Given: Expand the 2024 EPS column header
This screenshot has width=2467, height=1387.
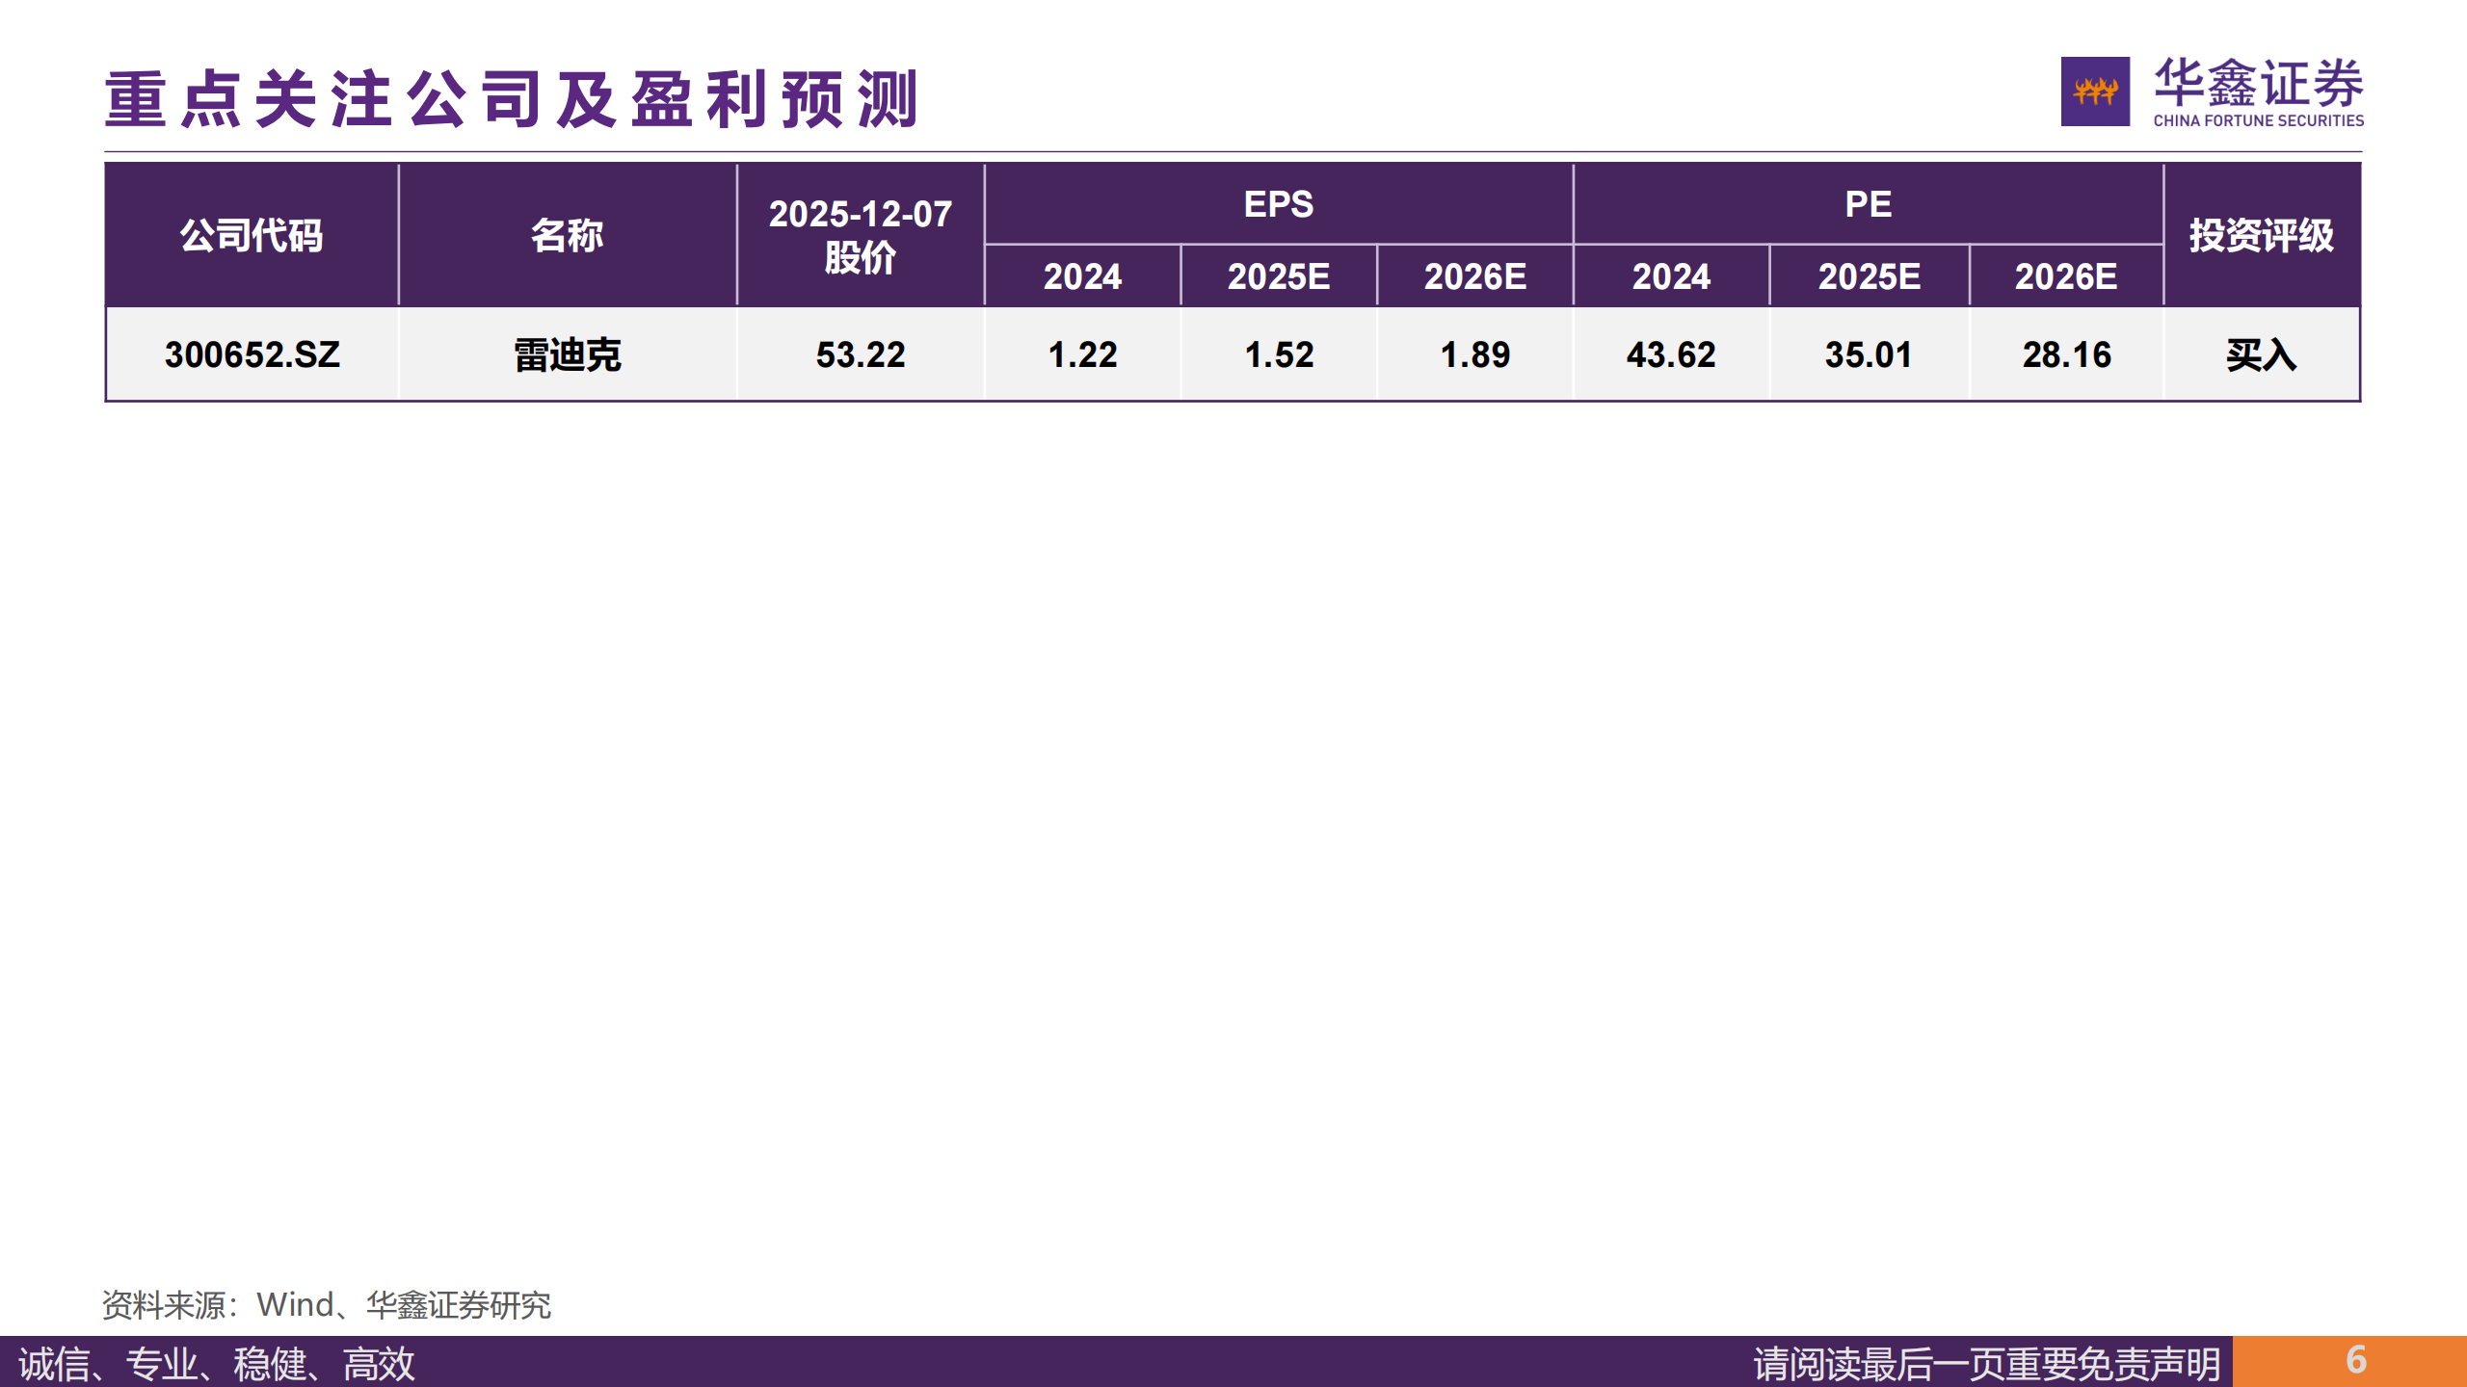Looking at the screenshot, I should click(1082, 279).
